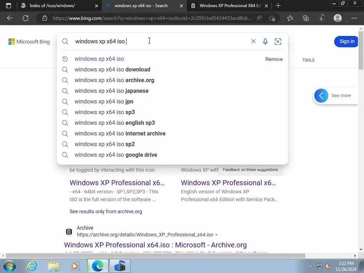Close the Windows XP Professional X64 tab
This screenshot has width=364, height=273.
(x=267, y=6)
